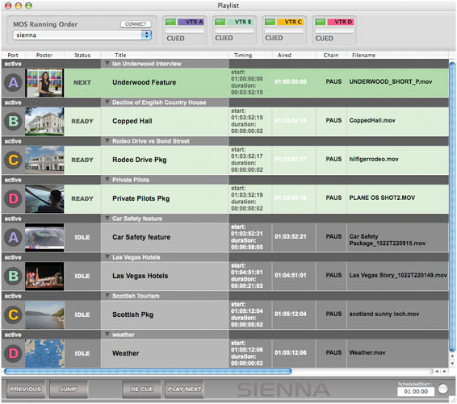Image resolution: width=457 pixels, height=404 pixels.
Task: Click port C icon for Rodeo Drive Pkg
Action: (x=13, y=160)
